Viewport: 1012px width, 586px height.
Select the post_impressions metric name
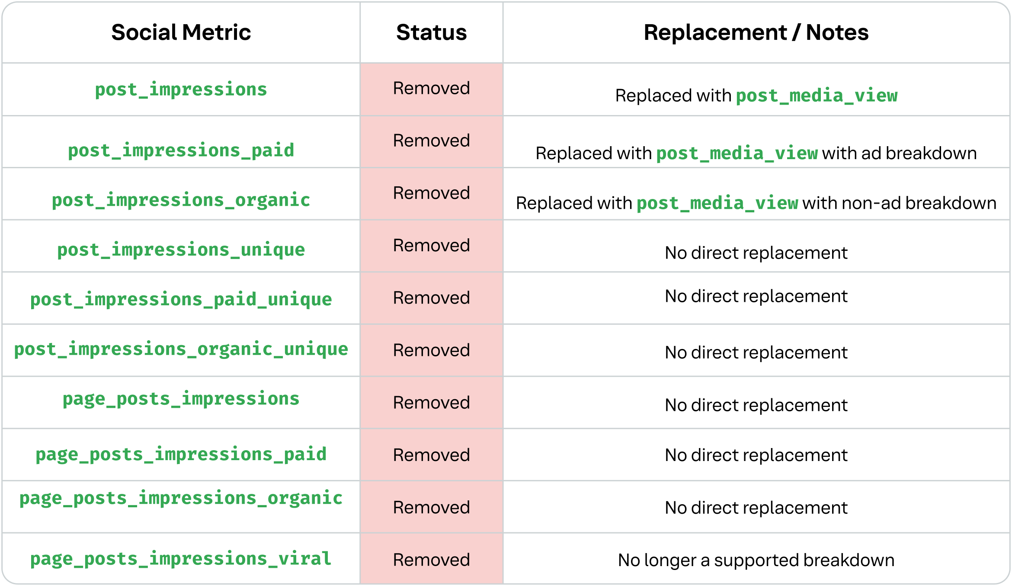(x=181, y=90)
